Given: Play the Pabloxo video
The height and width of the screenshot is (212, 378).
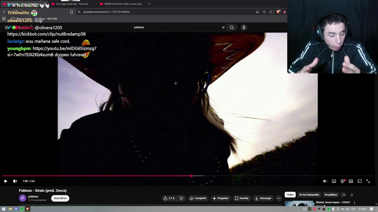Looking at the screenshot, I should click(x=6, y=181).
